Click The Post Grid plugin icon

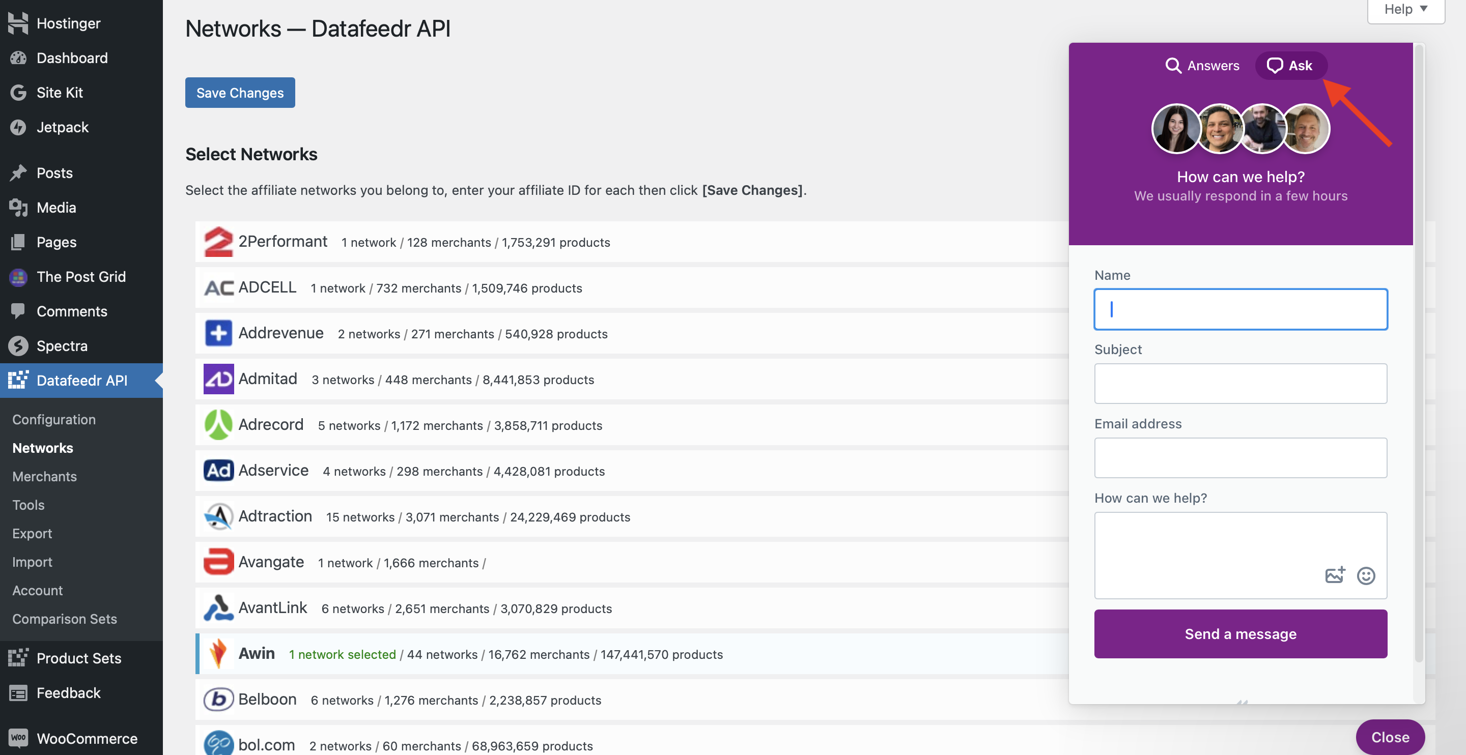coord(18,276)
